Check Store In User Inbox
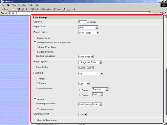 tap(35, 120)
